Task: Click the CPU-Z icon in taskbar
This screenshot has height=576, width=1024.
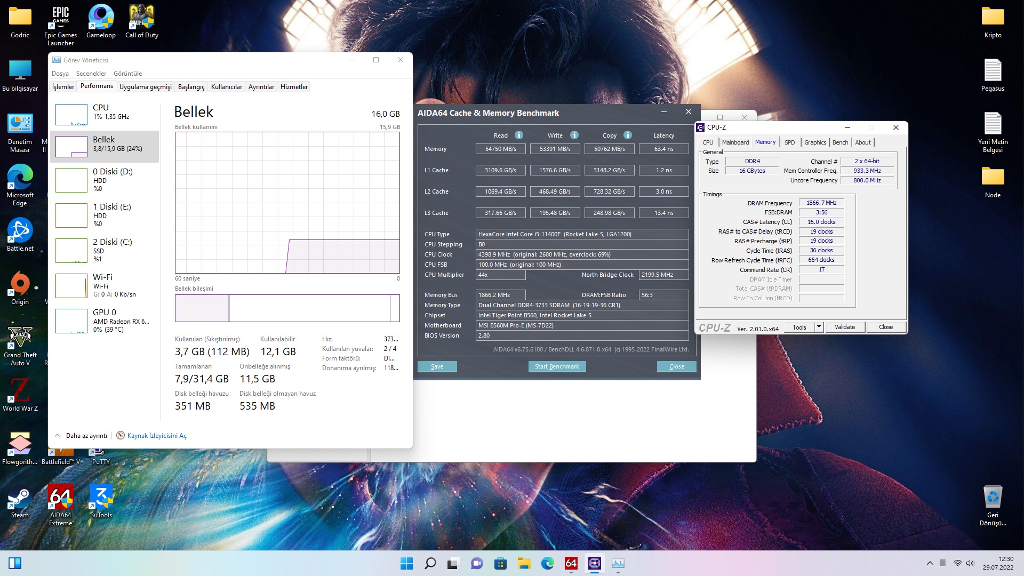Action: (x=594, y=563)
